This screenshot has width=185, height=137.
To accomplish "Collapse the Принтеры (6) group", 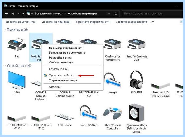I will 5,29.
